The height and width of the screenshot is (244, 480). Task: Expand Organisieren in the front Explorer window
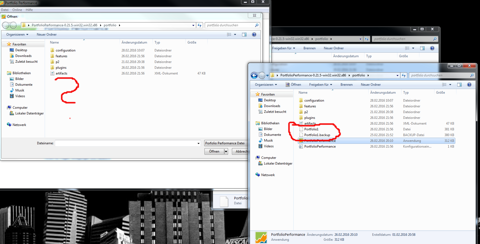pos(266,85)
